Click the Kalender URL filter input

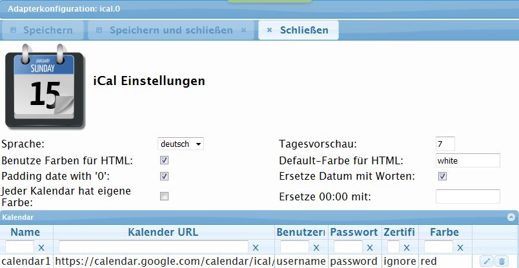[x=154, y=247]
